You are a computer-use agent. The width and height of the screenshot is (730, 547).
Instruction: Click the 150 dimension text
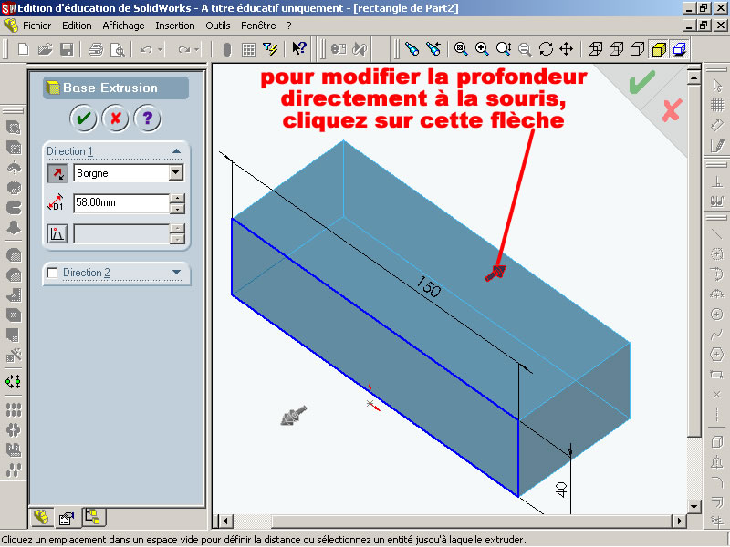(x=427, y=286)
